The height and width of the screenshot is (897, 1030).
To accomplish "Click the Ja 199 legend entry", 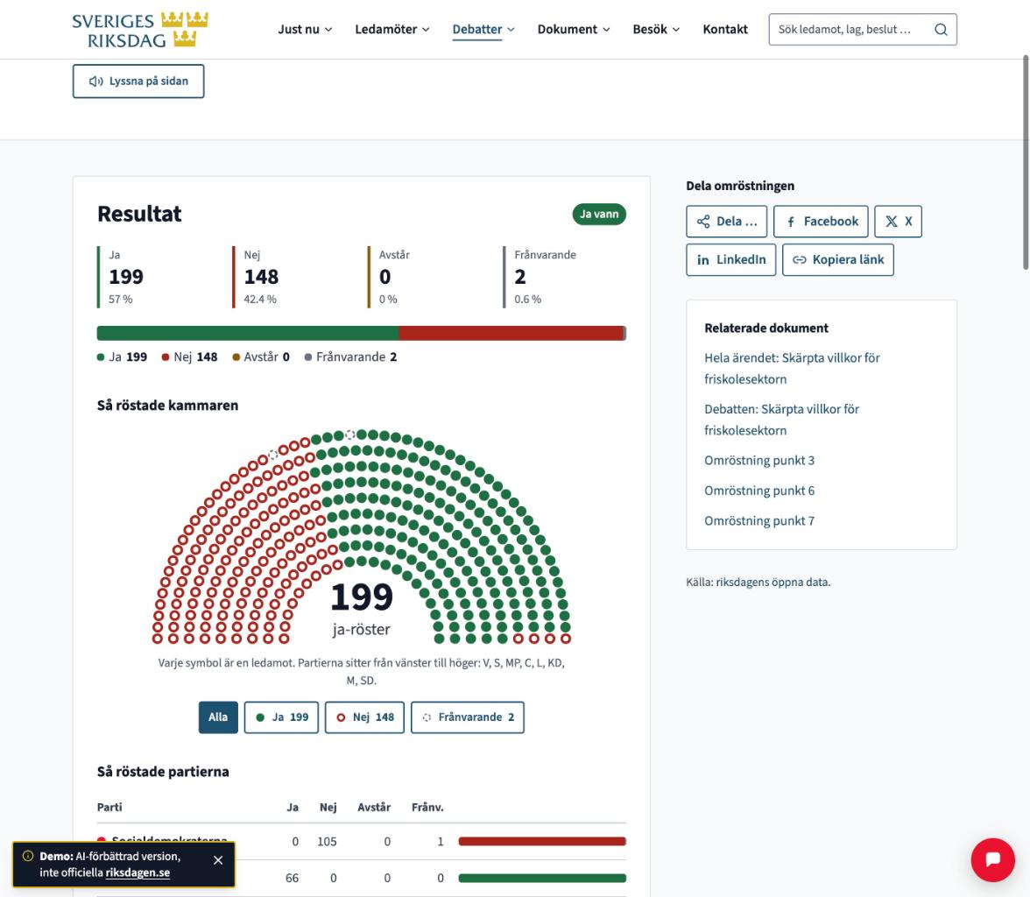I will pyautogui.click(x=123, y=357).
